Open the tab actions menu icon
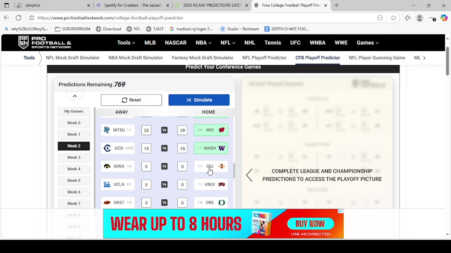The width and height of the screenshot is (451, 253). (x=6, y=5)
